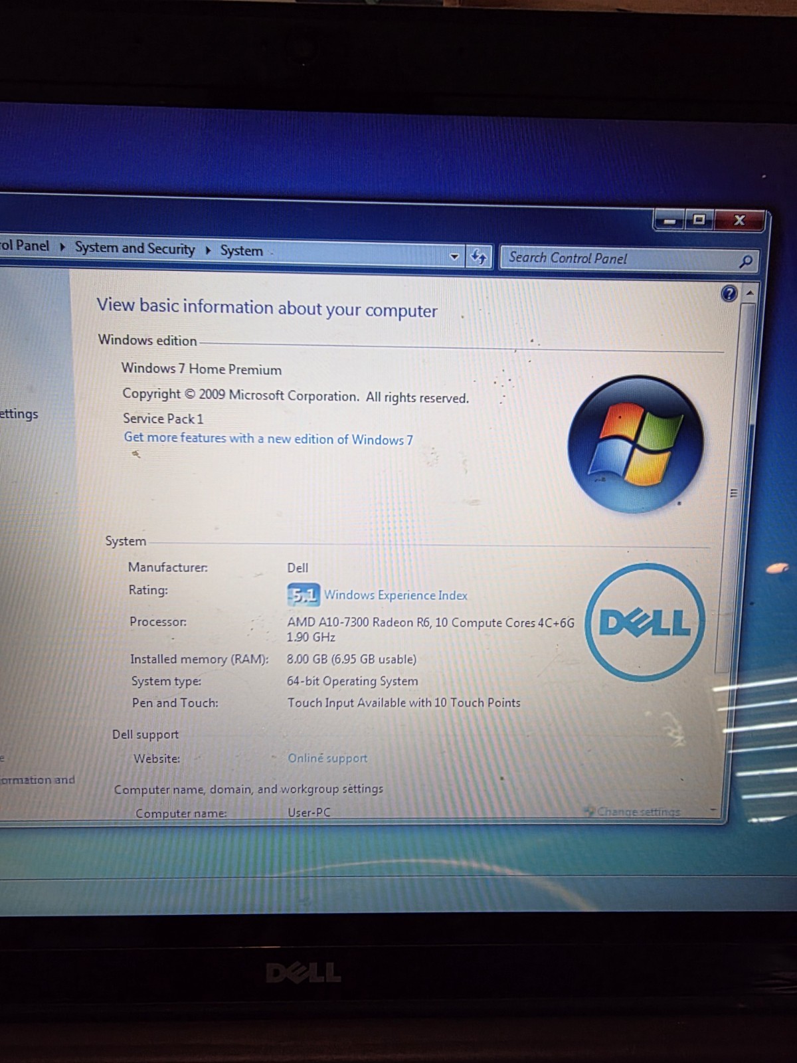The height and width of the screenshot is (1063, 797).
Task: Click the scrollbar up arrow
Action: pos(750,292)
